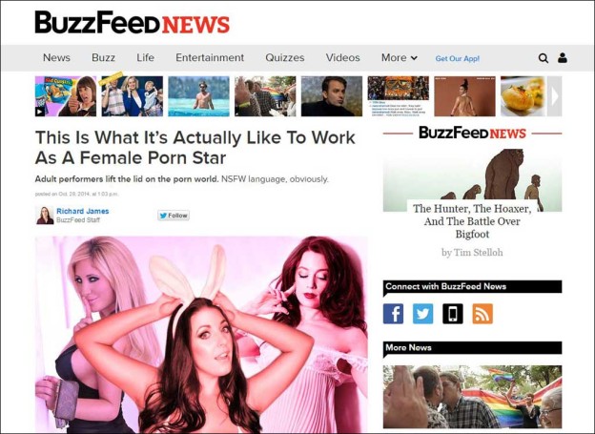Open BuzzFeed News Facebook icon

pyautogui.click(x=393, y=314)
